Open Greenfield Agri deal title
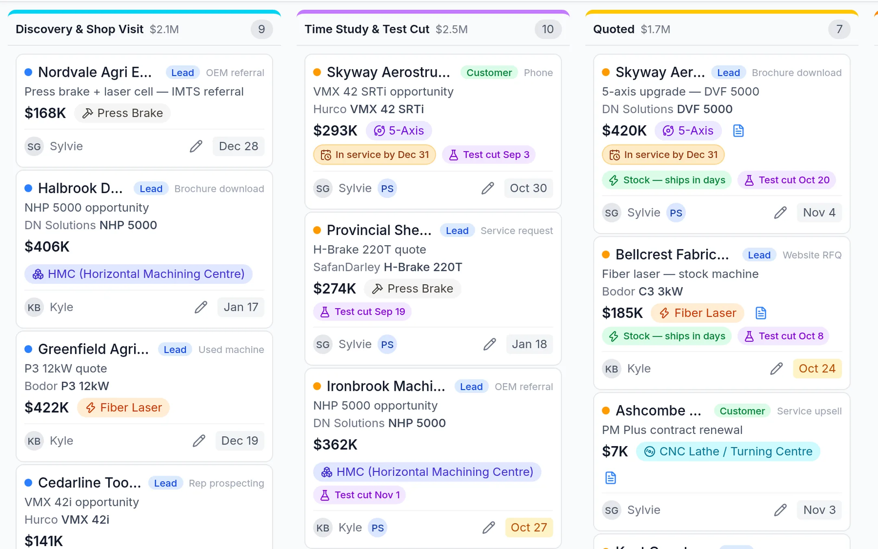The width and height of the screenshot is (878, 549). [x=93, y=349]
